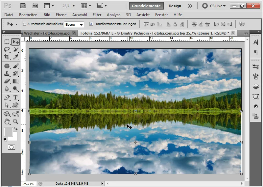Reset default foreground and background colors
This screenshot has height=187, width=263.
point(5,140)
